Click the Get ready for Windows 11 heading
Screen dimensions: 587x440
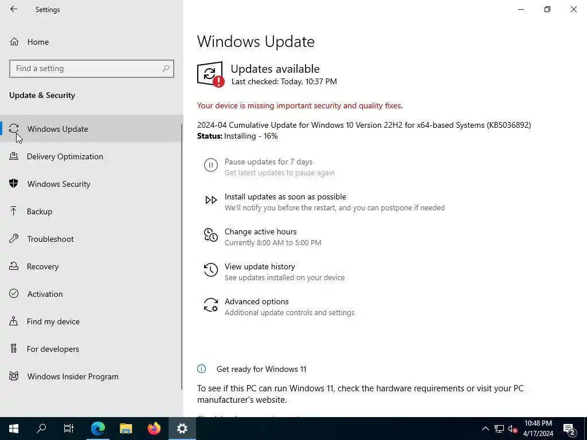(x=261, y=369)
